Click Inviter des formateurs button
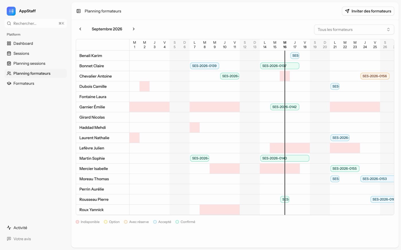 [x=368, y=11]
